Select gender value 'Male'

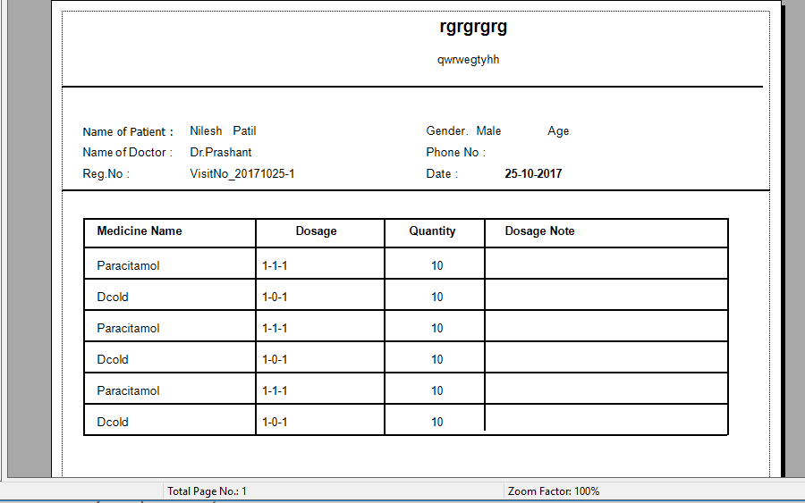488,130
